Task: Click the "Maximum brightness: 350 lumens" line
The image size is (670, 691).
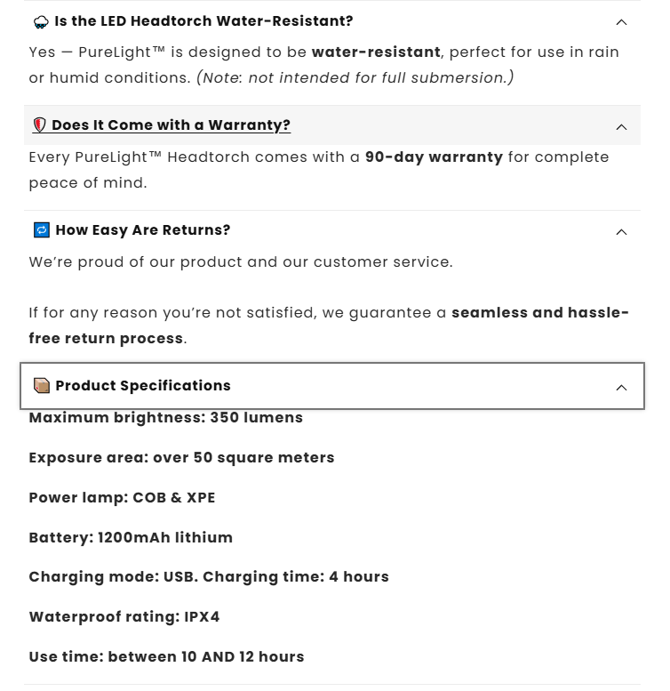Action: (x=166, y=418)
